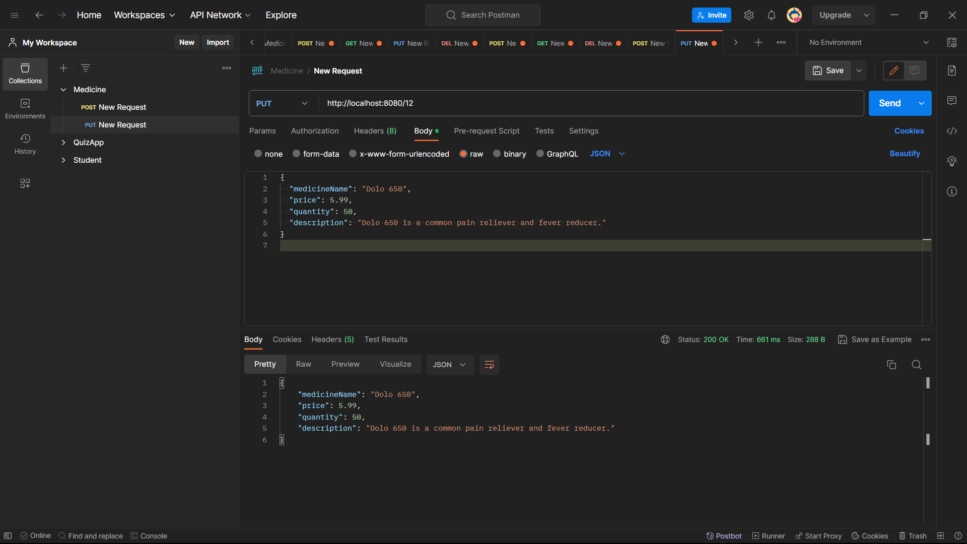Click the Collections panel icon in sidebar
Screen dimensions: 967x544
tap(25, 73)
